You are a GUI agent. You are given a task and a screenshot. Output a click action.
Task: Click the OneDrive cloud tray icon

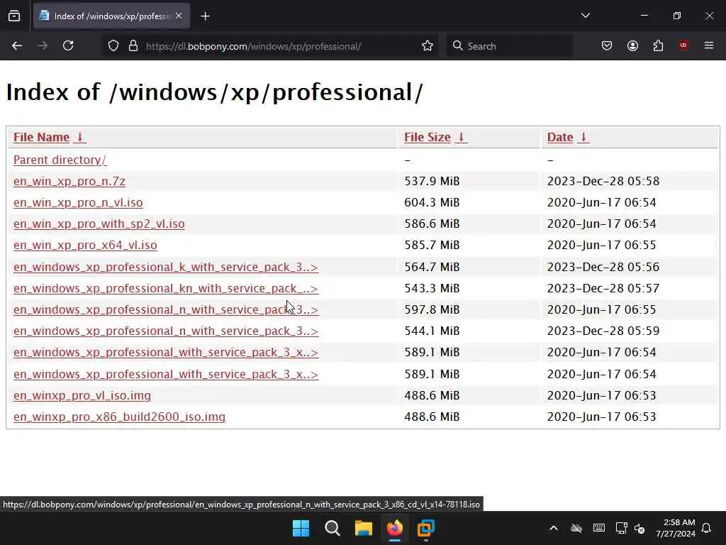576,528
